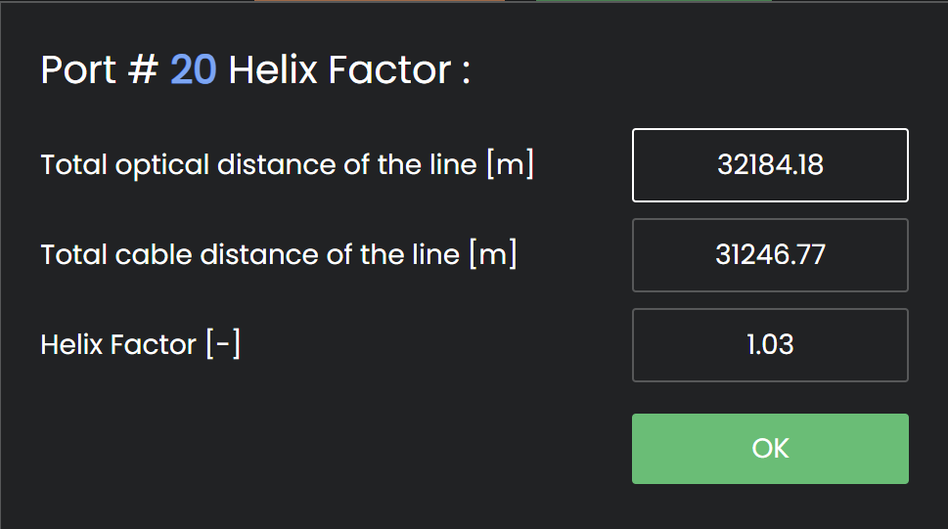
Task: Click the 'Helix Factor [-]' row label
Action: 141,345
